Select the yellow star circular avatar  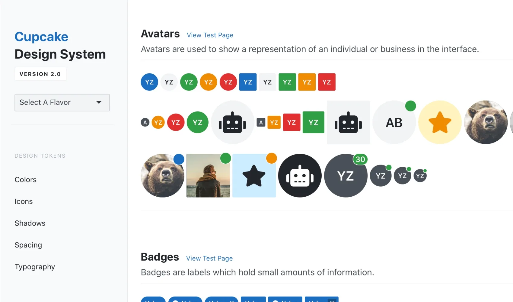(440, 122)
